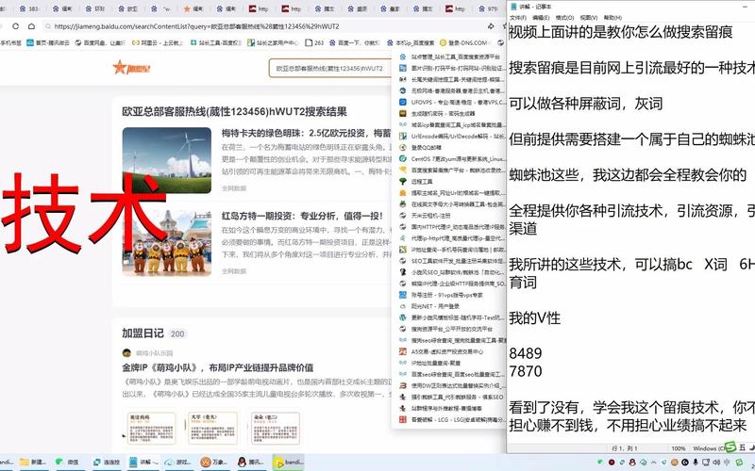Open the 登录-DNS.COM bookmark
Image resolution: width=755 pixels, height=471 pixels.
[x=463, y=42]
